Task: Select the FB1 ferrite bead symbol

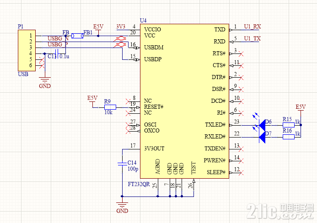Action: coord(77,36)
